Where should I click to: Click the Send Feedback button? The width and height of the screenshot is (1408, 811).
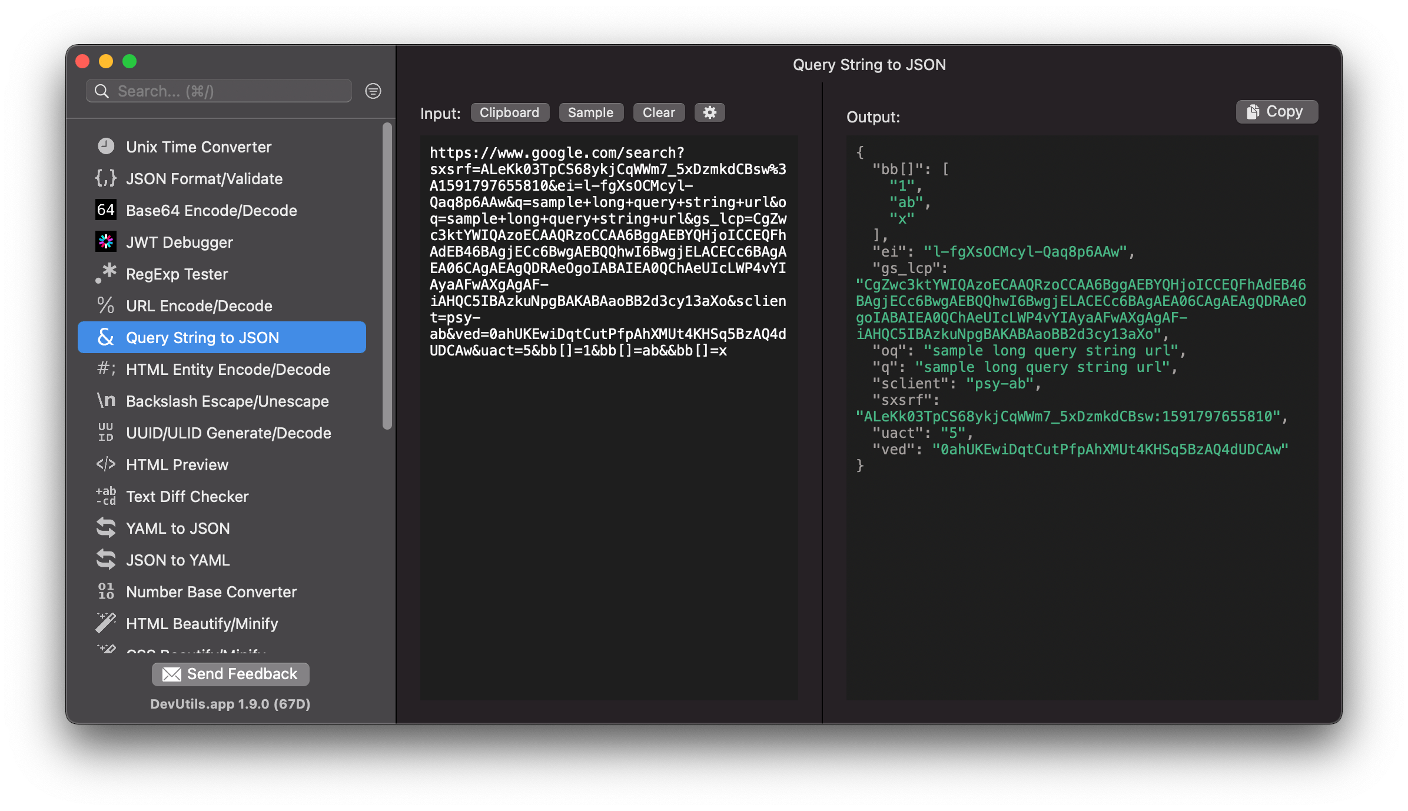[229, 674]
